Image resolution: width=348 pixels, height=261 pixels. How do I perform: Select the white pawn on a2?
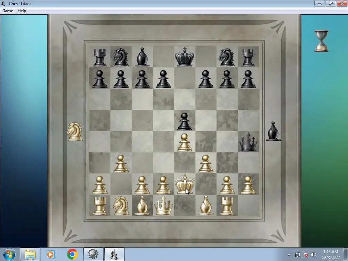(x=100, y=185)
